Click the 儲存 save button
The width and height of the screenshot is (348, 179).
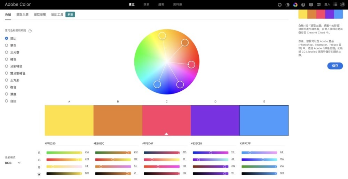[x=335, y=66]
